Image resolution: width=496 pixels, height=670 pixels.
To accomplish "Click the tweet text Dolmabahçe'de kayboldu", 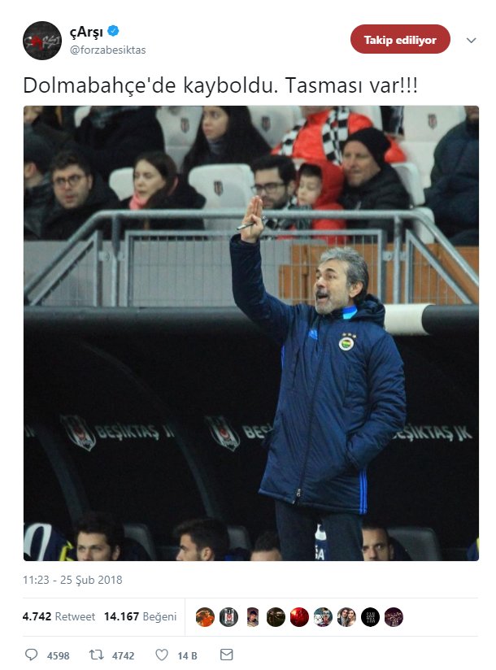I will [150, 86].
